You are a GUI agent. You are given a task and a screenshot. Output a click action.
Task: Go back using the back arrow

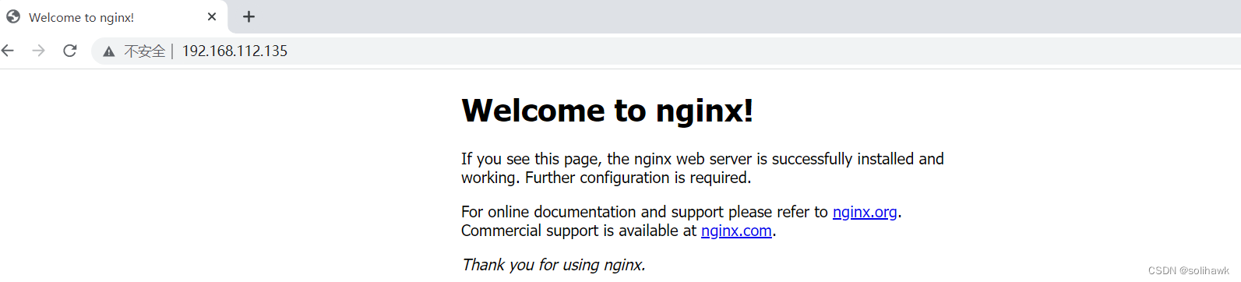pyautogui.click(x=8, y=51)
